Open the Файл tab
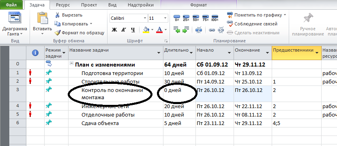 (12, 5)
